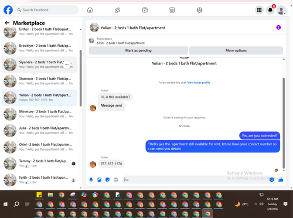
Task: Click the Mark as pending button
Action: coord(138,50)
